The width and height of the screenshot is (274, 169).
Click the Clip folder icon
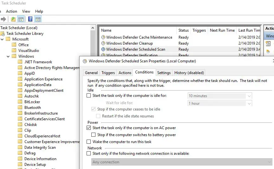[x=20, y=130]
